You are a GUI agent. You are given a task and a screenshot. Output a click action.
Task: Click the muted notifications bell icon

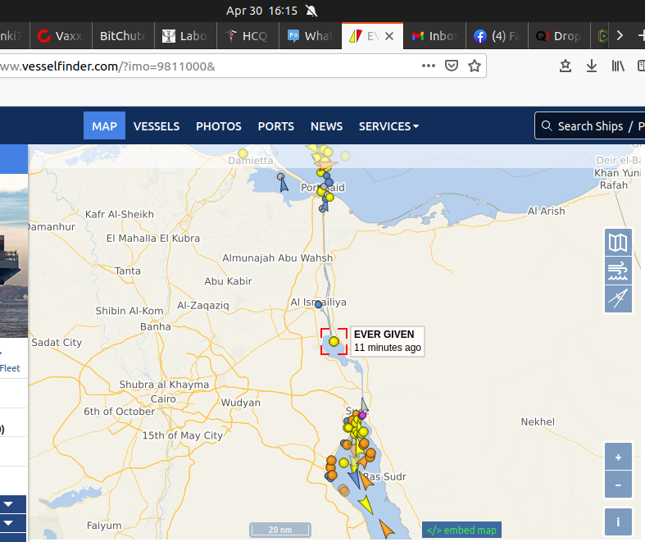[x=311, y=11]
